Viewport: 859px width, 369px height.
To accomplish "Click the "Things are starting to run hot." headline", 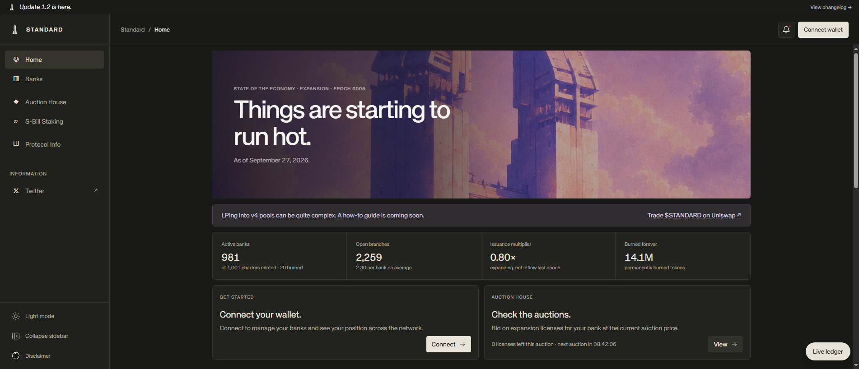I will tap(341, 123).
